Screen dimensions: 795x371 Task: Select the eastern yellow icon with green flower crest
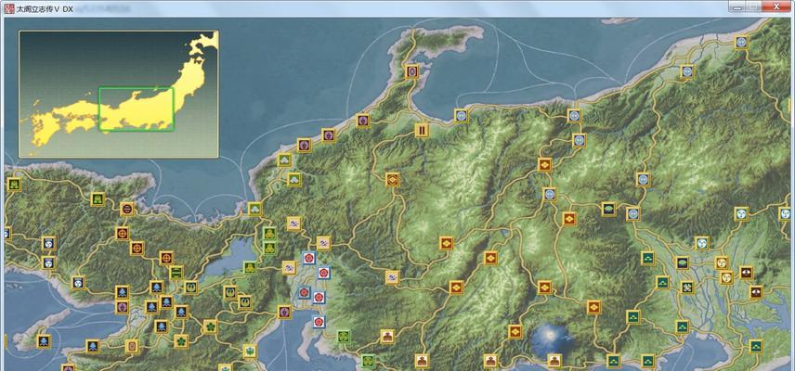pyautogui.click(x=210, y=326)
